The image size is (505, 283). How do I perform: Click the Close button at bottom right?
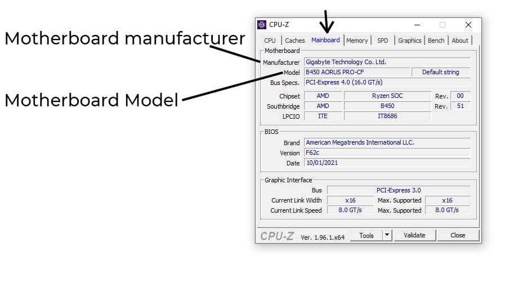(x=458, y=235)
